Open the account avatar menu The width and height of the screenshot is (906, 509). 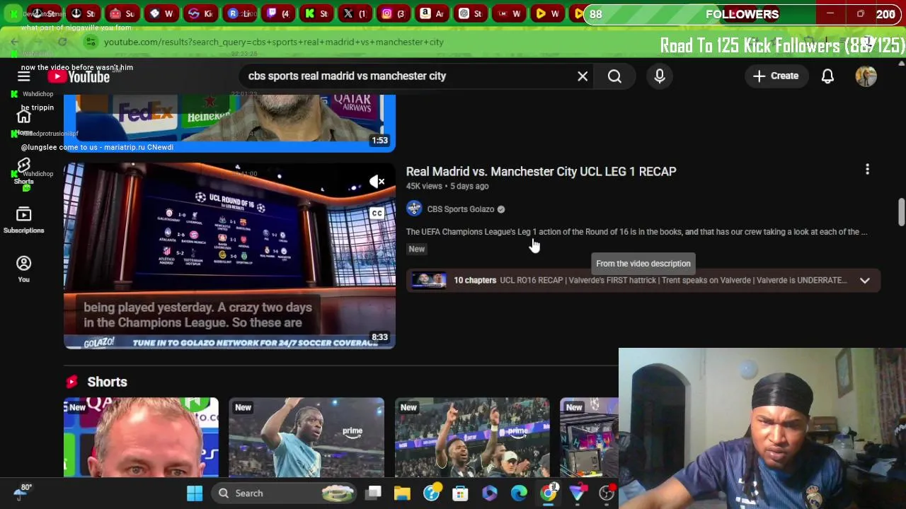[x=866, y=76]
